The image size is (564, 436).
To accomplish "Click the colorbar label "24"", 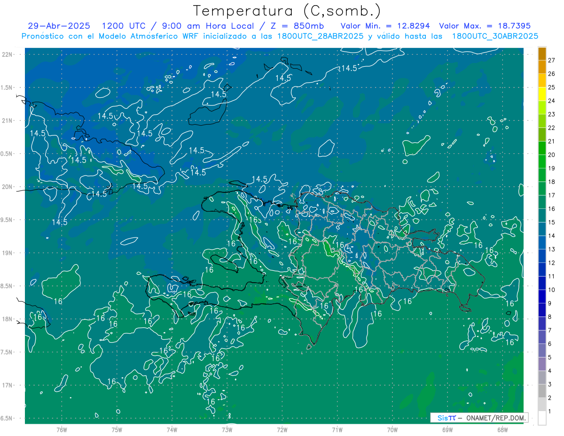I will pyautogui.click(x=552, y=101).
